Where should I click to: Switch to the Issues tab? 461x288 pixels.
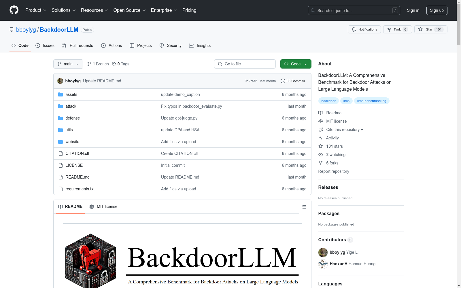coord(45,46)
